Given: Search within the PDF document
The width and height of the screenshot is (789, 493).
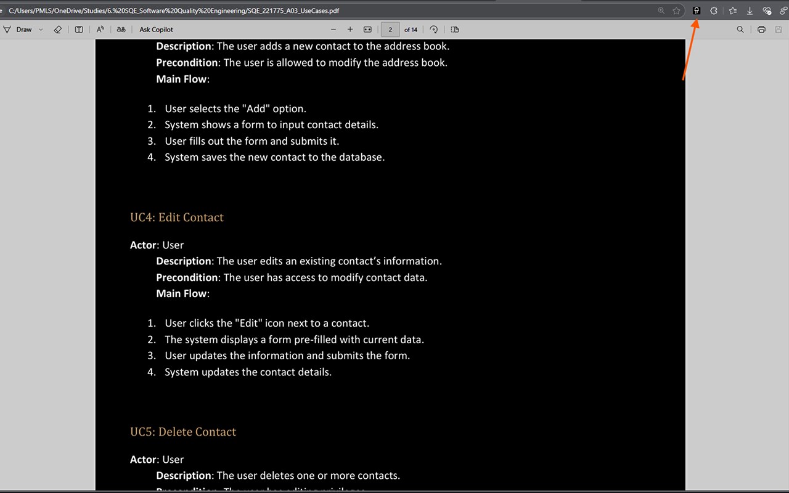Looking at the screenshot, I should (x=740, y=30).
